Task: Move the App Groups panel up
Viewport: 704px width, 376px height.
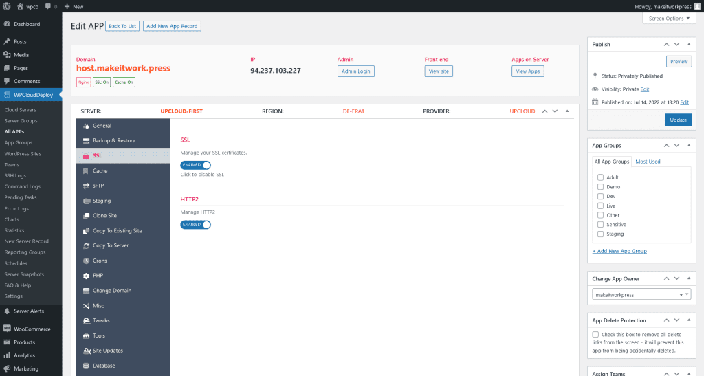Action: click(x=666, y=145)
